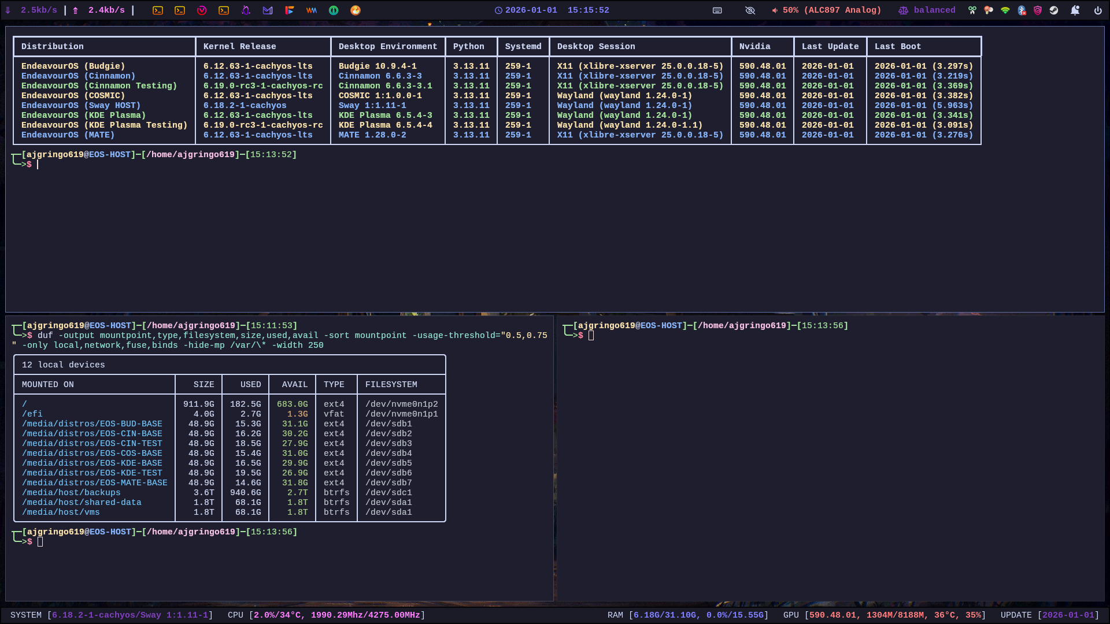This screenshot has width=1110, height=624.
Task: Click the green circular 1Password-like icon
Action: click(x=334, y=10)
